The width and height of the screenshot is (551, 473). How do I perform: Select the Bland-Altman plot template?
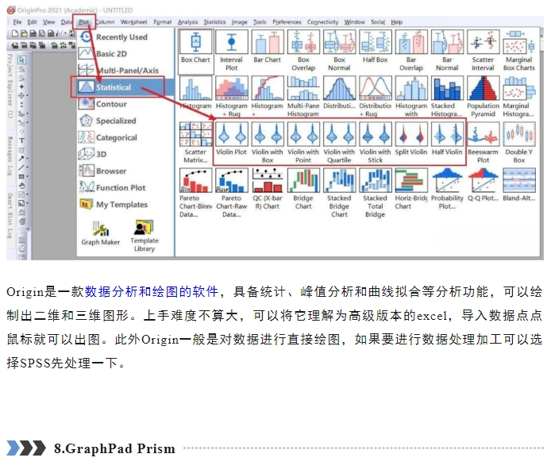coord(518,185)
